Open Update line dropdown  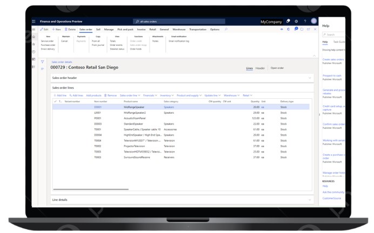point(212,95)
